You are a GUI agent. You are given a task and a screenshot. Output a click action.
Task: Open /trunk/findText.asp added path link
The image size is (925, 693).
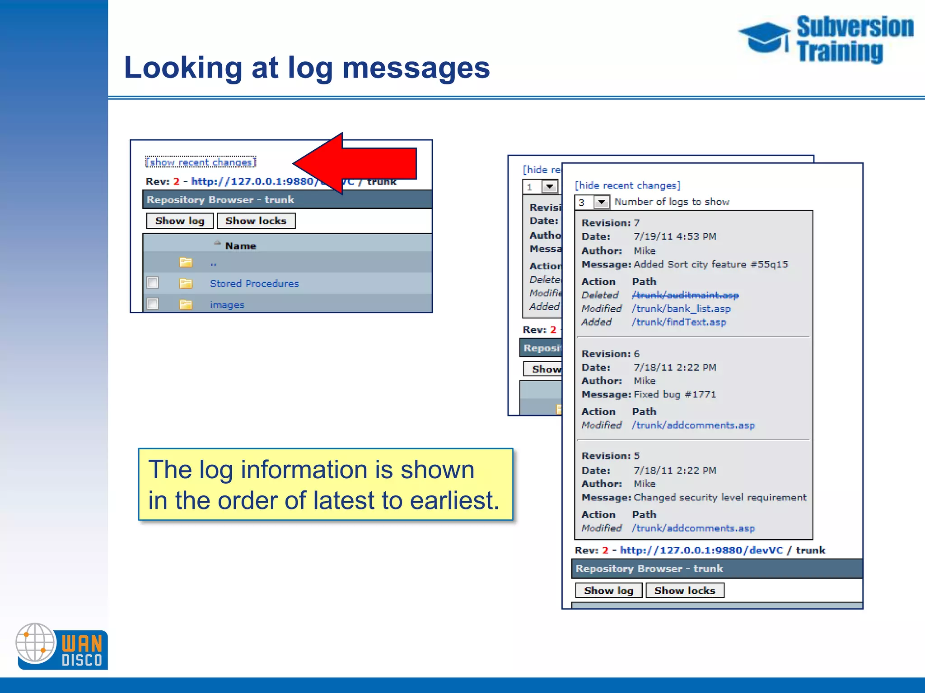[x=679, y=322]
